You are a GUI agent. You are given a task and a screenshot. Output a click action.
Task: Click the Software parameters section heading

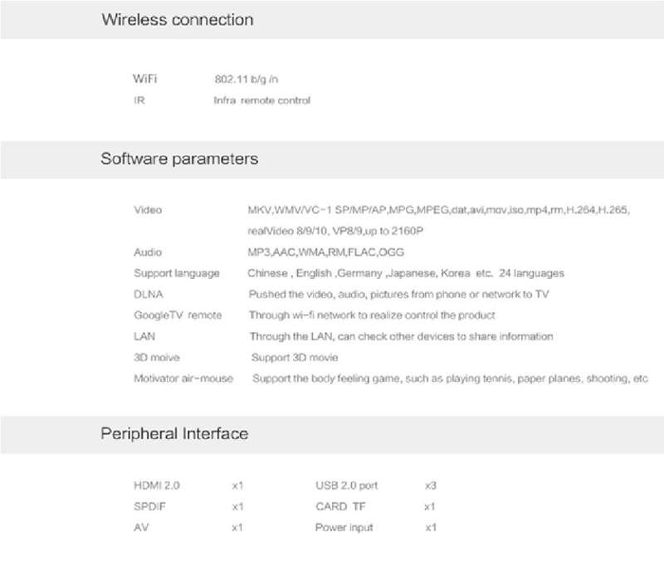pyautogui.click(x=179, y=159)
